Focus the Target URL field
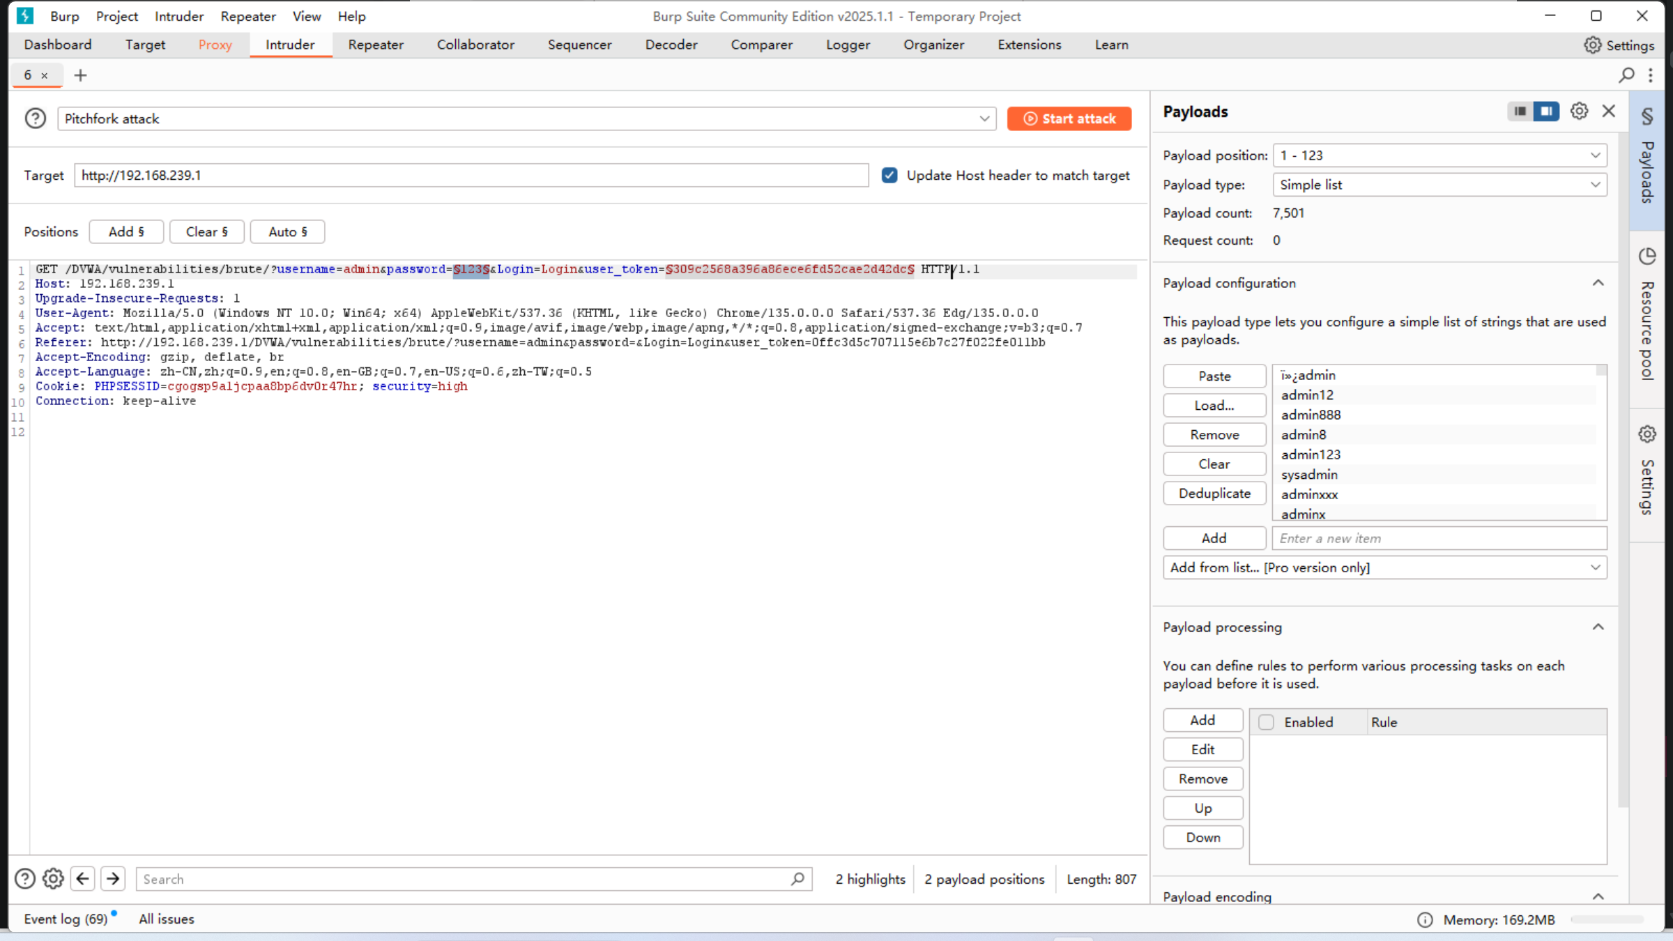The image size is (1673, 941). 471,176
